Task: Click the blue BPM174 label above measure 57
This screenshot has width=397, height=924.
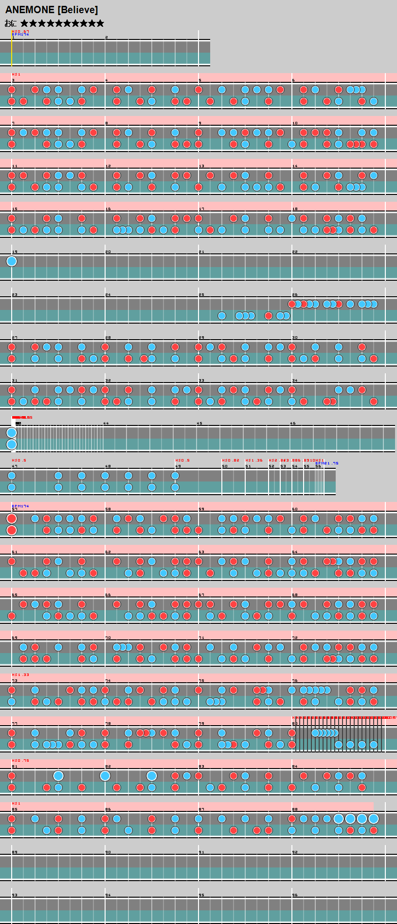Action: pyautogui.click(x=20, y=506)
